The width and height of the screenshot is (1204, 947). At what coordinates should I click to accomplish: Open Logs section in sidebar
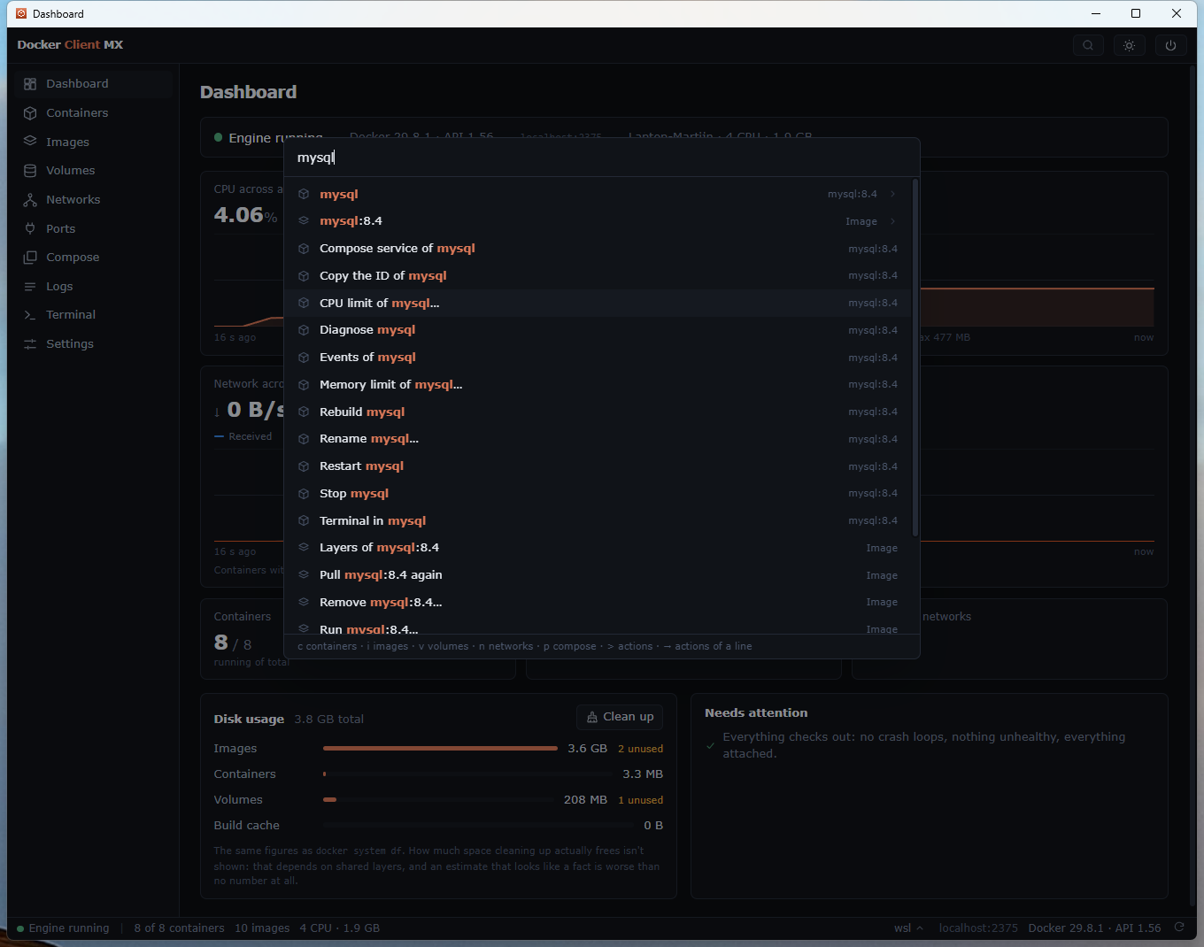click(94, 287)
